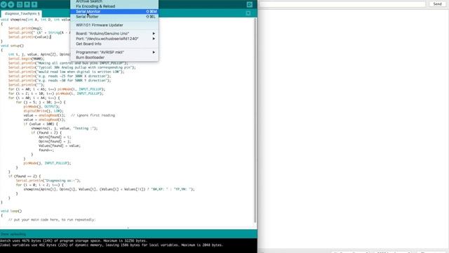Click the Send button in Serial Monitor
This screenshot has width=449, height=253.
437,4
